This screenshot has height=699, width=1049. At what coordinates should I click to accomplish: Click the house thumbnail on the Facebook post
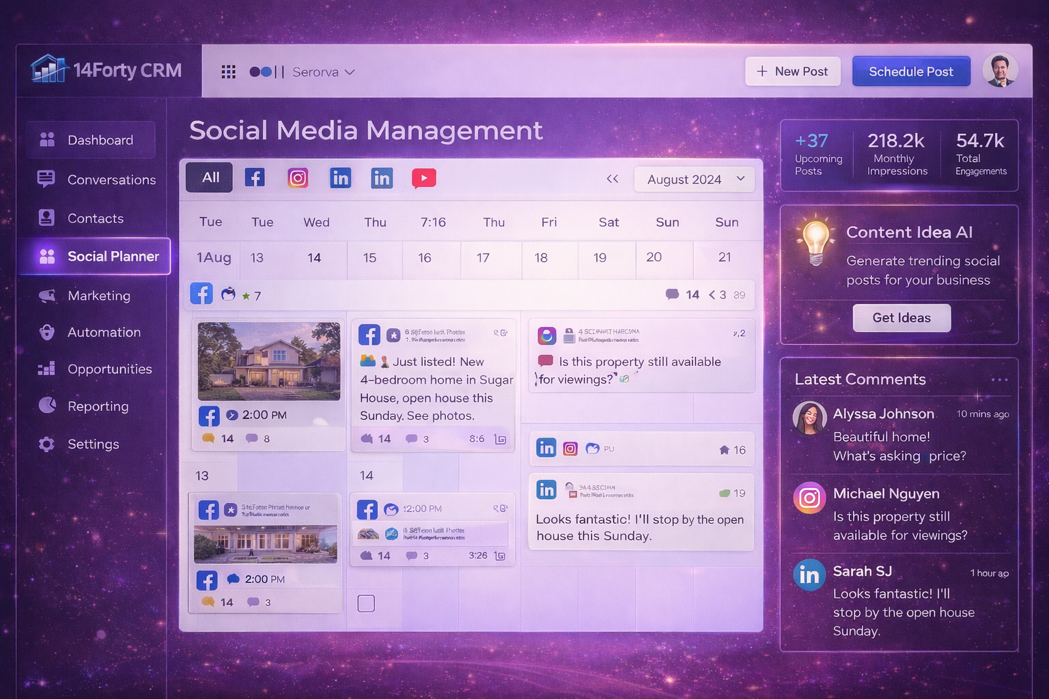(268, 362)
